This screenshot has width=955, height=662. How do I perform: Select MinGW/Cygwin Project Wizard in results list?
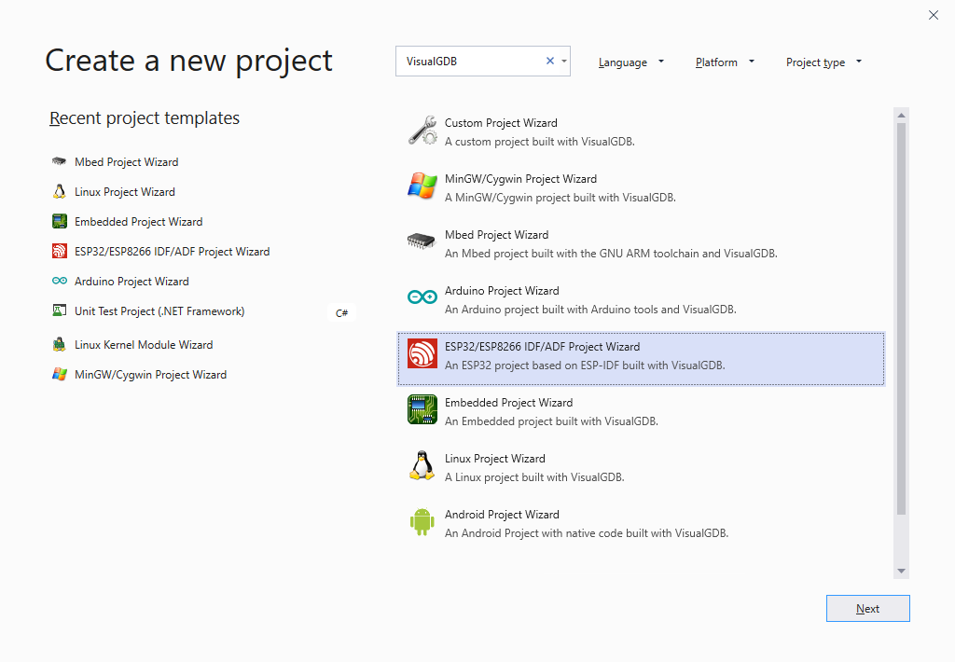520,179
